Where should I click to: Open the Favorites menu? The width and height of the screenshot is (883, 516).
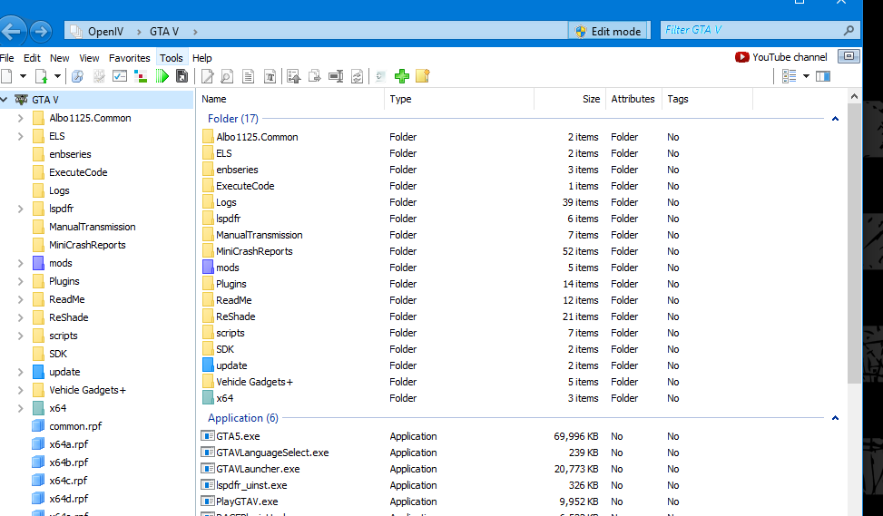130,58
